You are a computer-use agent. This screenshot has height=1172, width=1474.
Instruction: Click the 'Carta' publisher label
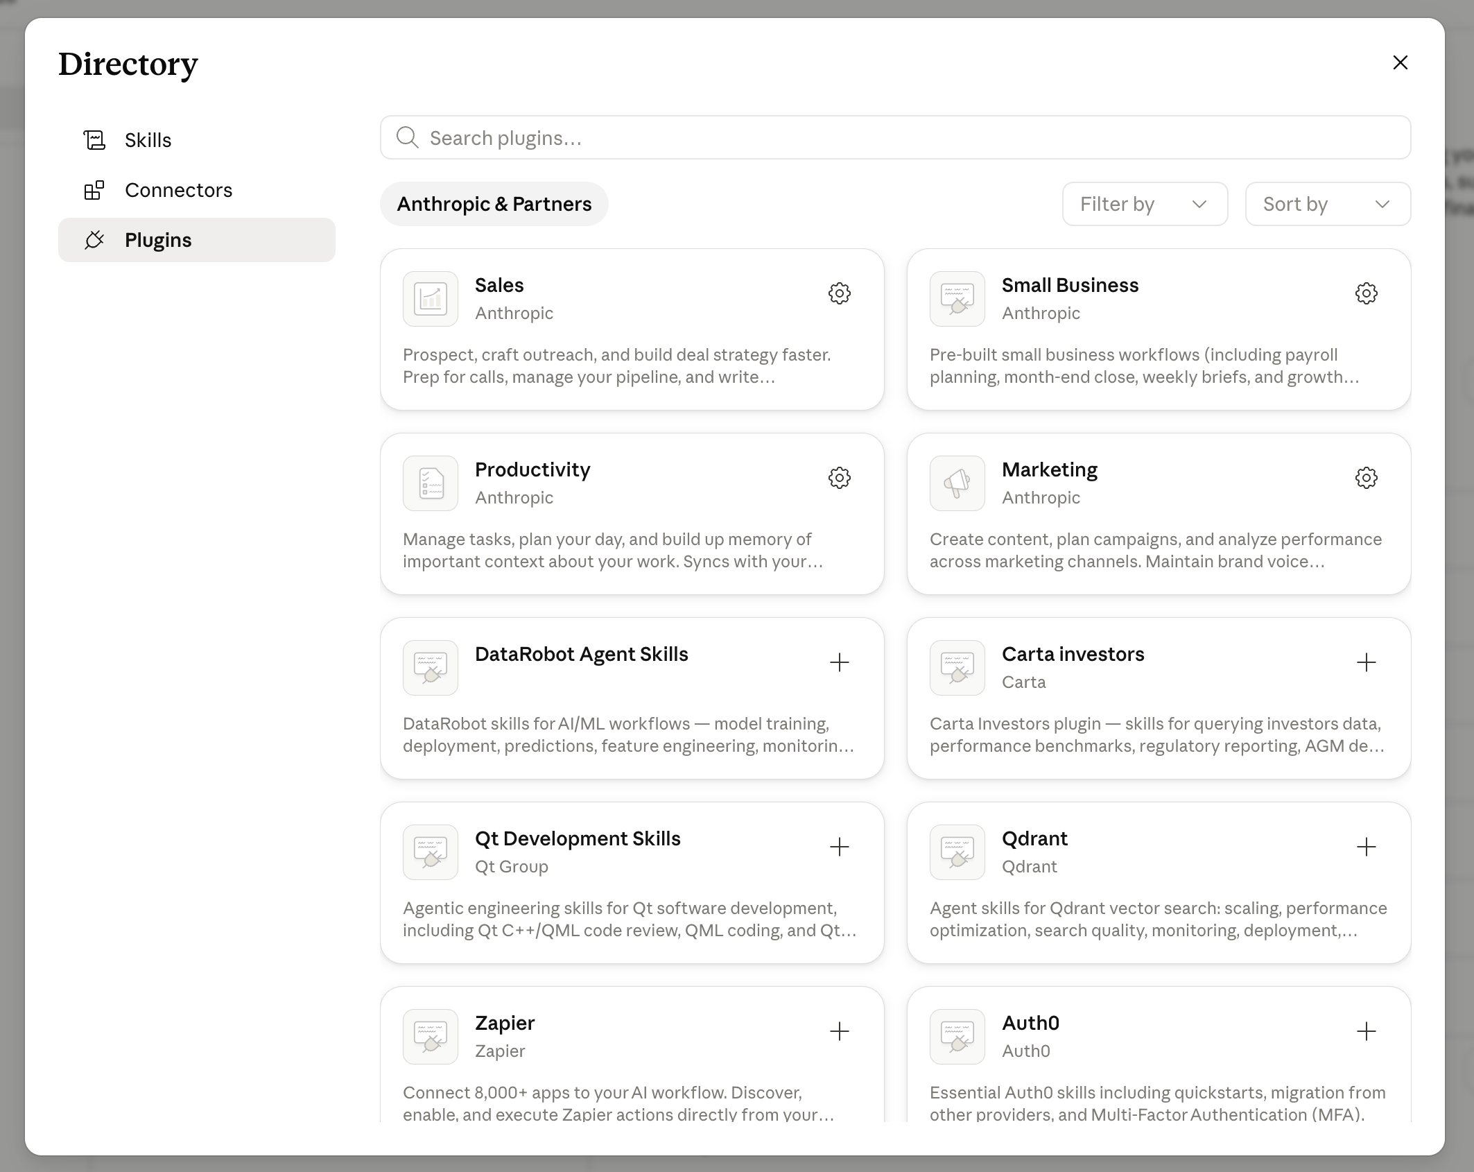pyautogui.click(x=1024, y=682)
